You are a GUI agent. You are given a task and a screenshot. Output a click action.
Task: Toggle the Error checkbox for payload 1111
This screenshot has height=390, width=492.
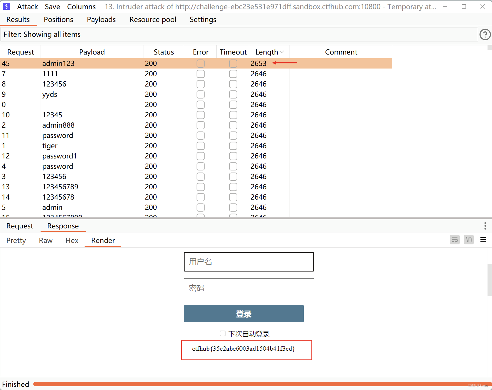pos(201,74)
